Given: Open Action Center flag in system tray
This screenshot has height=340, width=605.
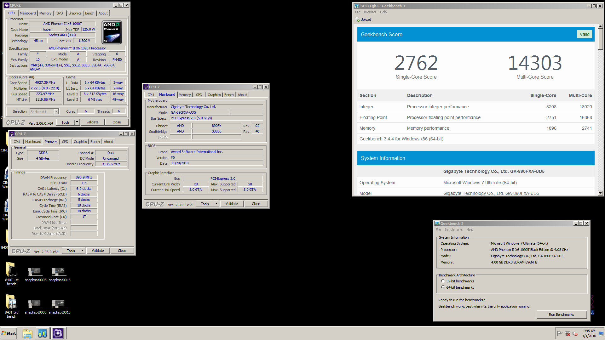Looking at the screenshot, I should tap(560, 333).
